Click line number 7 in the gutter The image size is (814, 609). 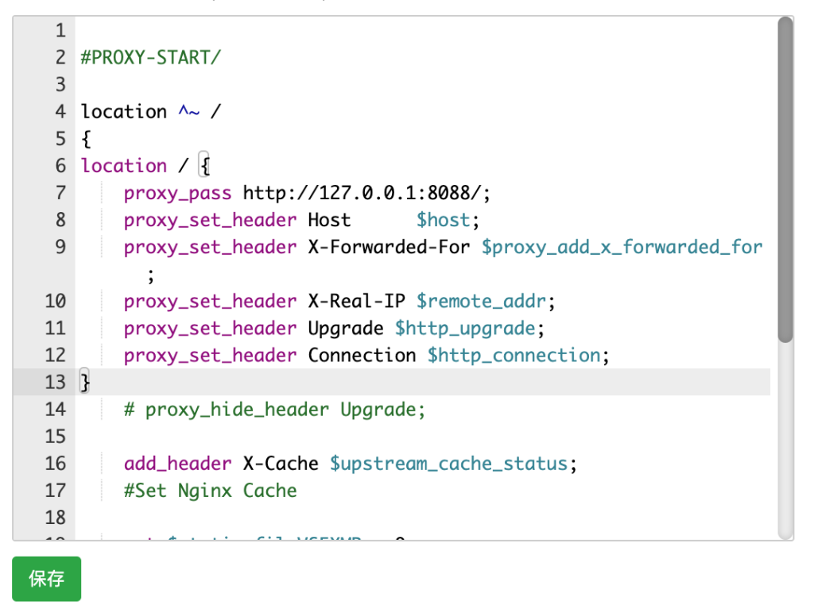(60, 193)
